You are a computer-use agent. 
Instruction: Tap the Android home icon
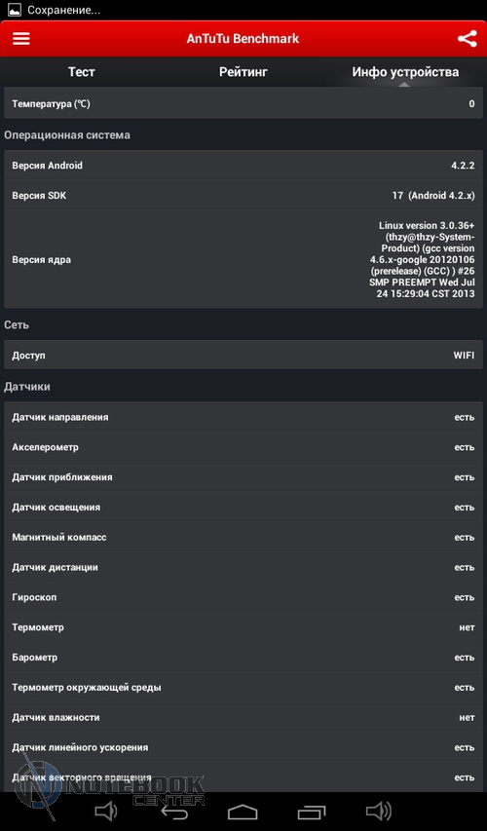click(243, 812)
